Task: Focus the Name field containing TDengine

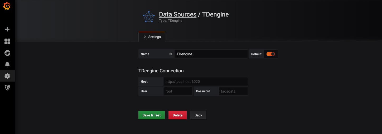Action: coord(211,54)
